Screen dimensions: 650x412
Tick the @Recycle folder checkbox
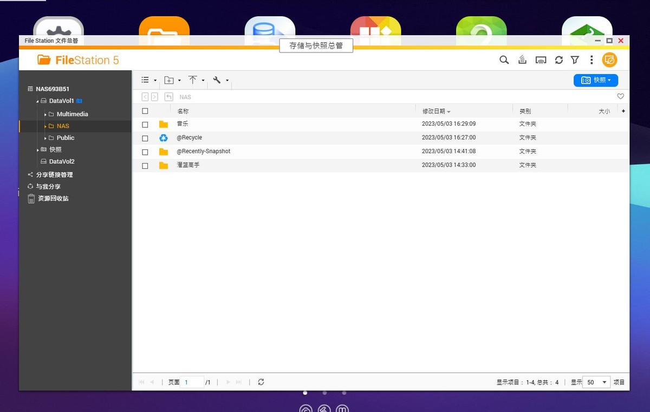145,138
